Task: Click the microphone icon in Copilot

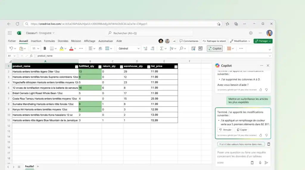Action: click(260, 163)
